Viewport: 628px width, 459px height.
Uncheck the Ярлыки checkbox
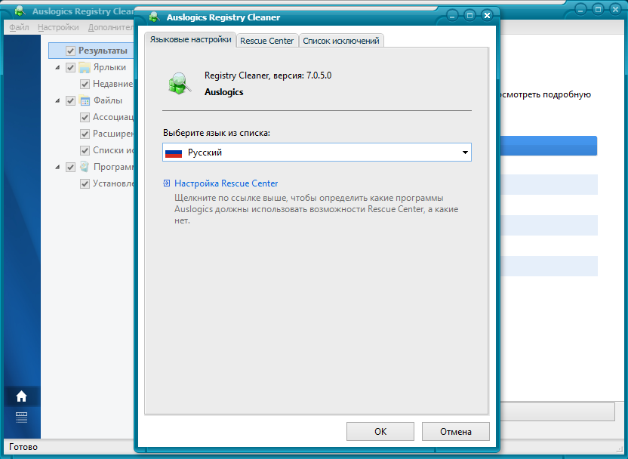[x=70, y=67]
